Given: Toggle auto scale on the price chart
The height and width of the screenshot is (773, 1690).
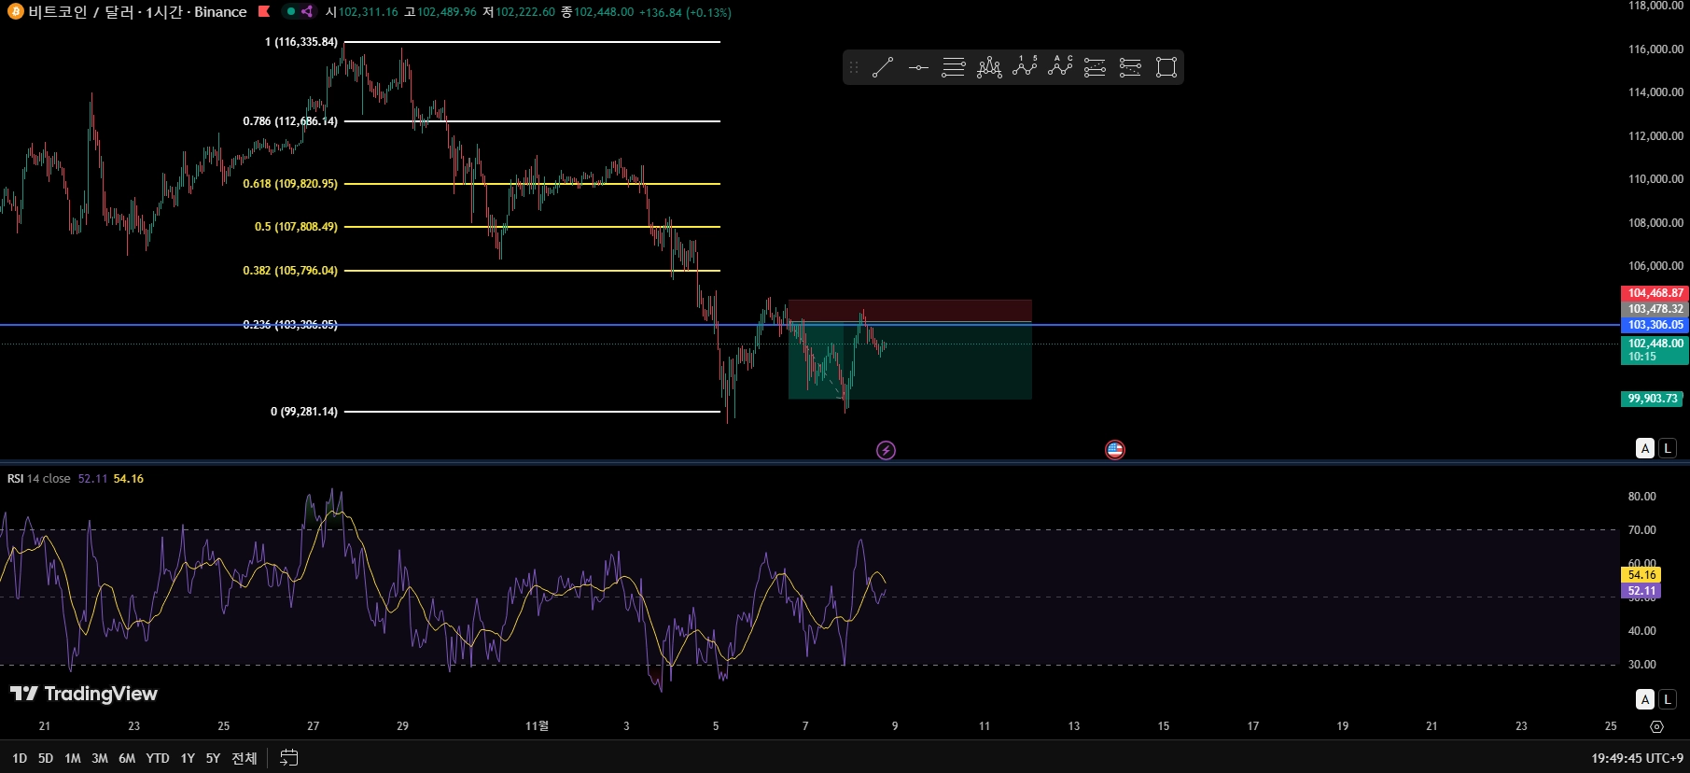Looking at the screenshot, I should (x=1645, y=448).
